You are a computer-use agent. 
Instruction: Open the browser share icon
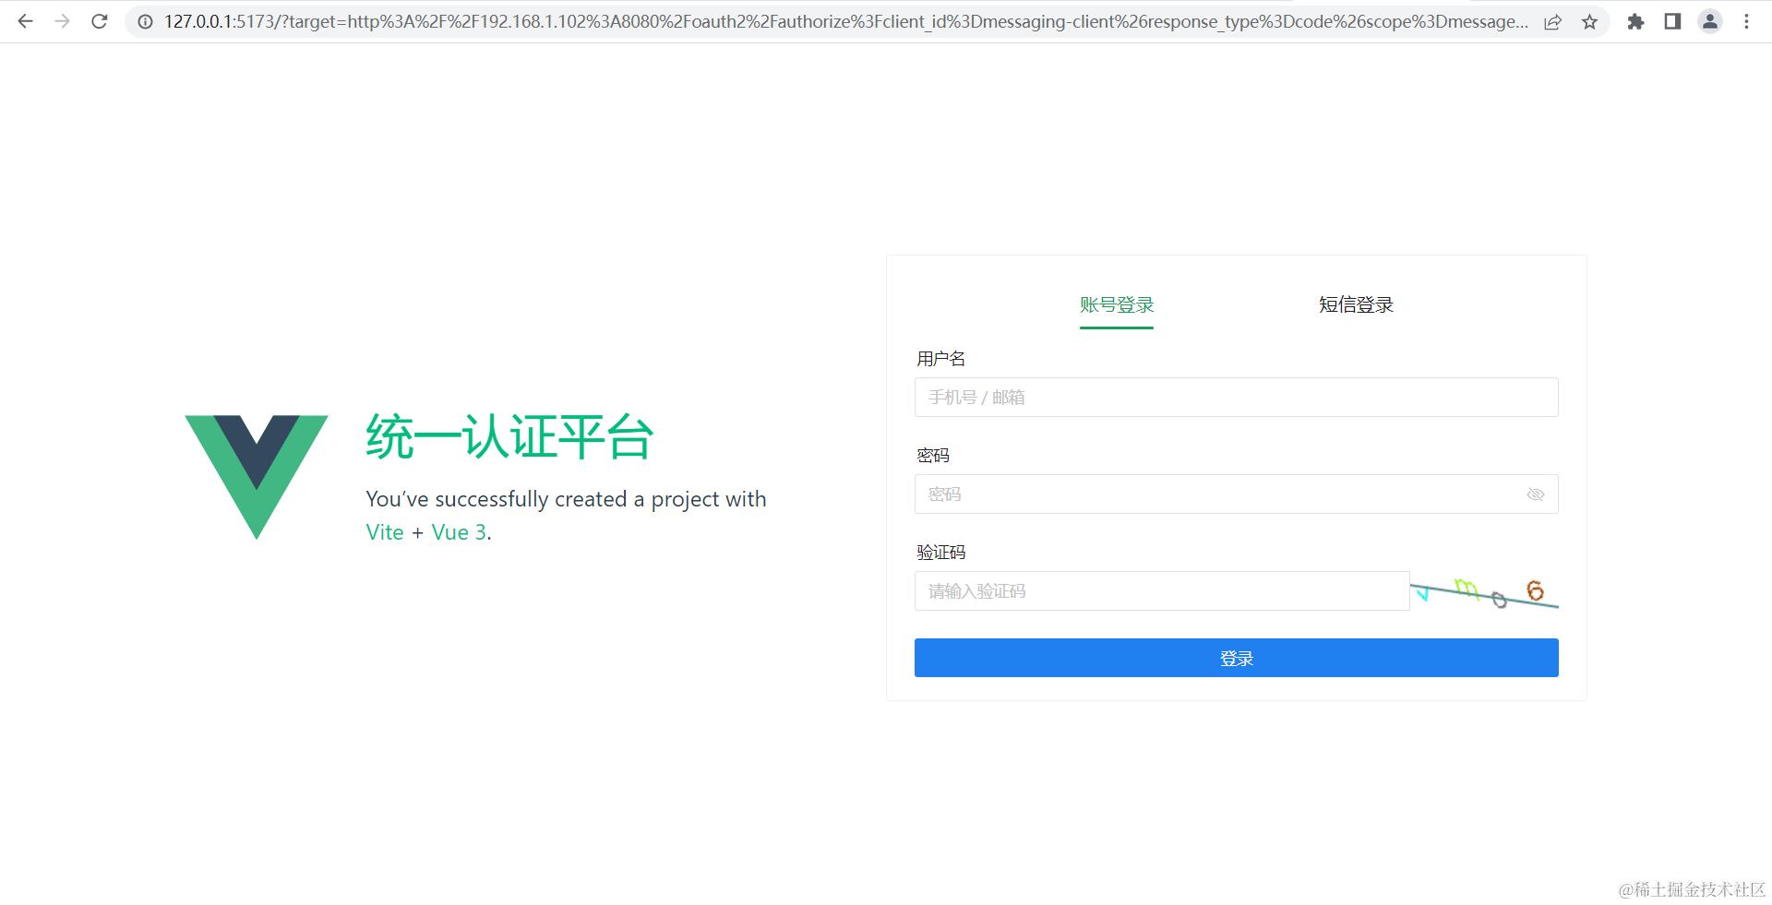(1553, 21)
